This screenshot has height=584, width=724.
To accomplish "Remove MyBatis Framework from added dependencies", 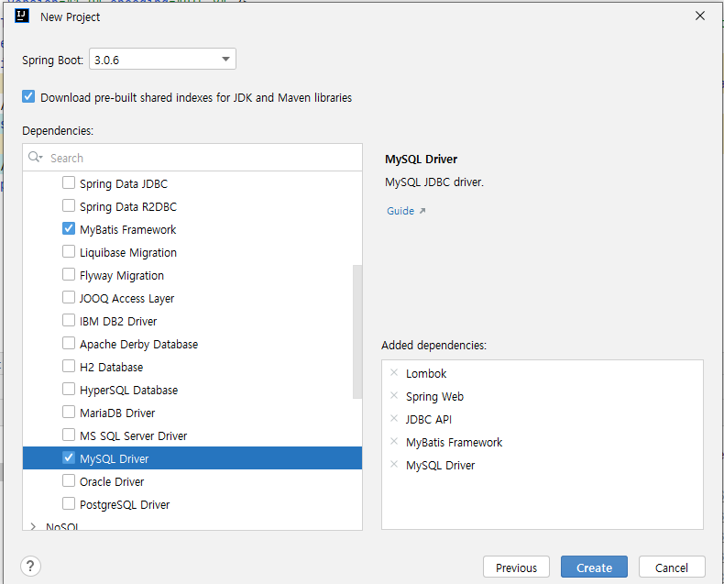I will [x=394, y=441].
